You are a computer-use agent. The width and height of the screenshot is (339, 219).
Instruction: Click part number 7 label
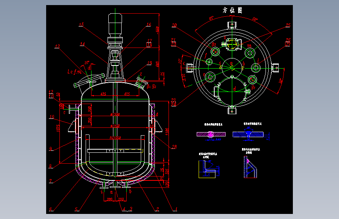tap(50, 181)
